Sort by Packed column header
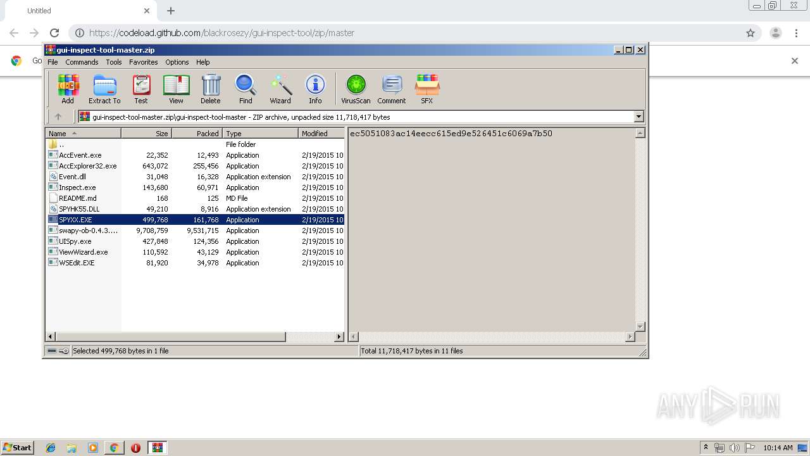The width and height of the screenshot is (810, 456). 197,133
